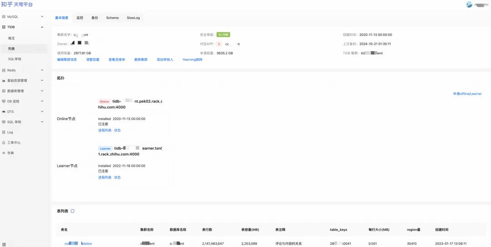Viewport: 491px width, 247px height.
Task: Click the 调整容量 link
Action: pyautogui.click(x=93, y=59)
